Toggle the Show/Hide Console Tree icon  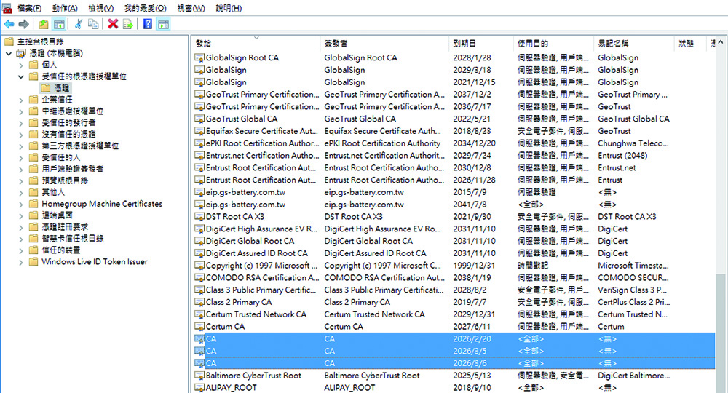point(59,24)
